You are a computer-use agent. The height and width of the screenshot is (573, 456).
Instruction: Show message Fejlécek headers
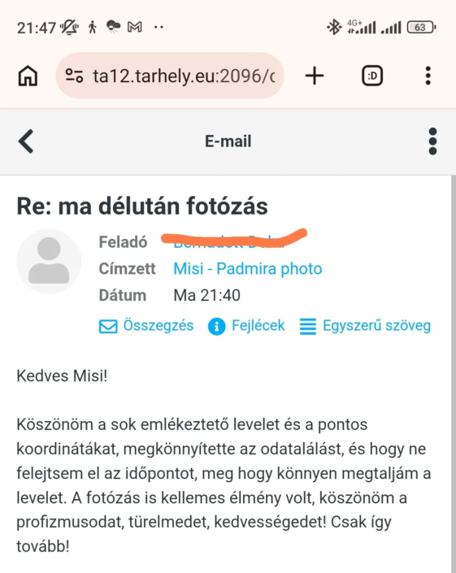(x=258, y=325)
